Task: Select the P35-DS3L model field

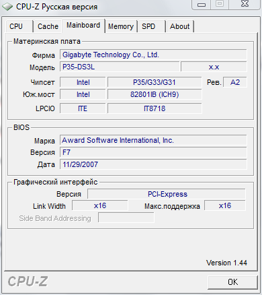Action: pyautogui.click(x=120, y=67)
